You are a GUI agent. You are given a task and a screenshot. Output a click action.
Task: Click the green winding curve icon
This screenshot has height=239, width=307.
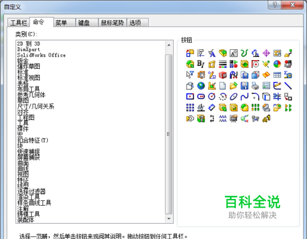(244, 53)
